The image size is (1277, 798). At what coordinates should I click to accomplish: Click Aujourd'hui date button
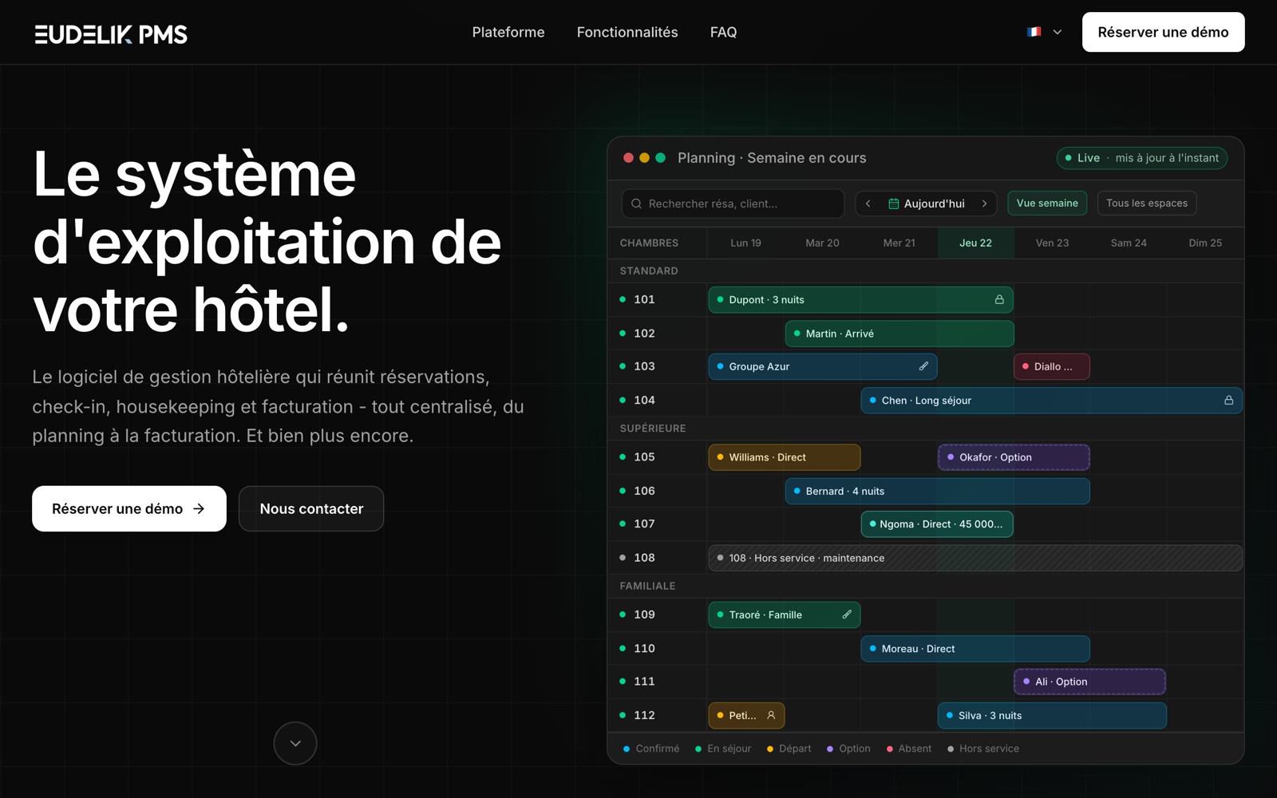[926, 203]
